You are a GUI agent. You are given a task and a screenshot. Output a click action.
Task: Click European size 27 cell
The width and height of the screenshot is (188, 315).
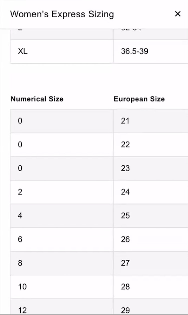150,263
